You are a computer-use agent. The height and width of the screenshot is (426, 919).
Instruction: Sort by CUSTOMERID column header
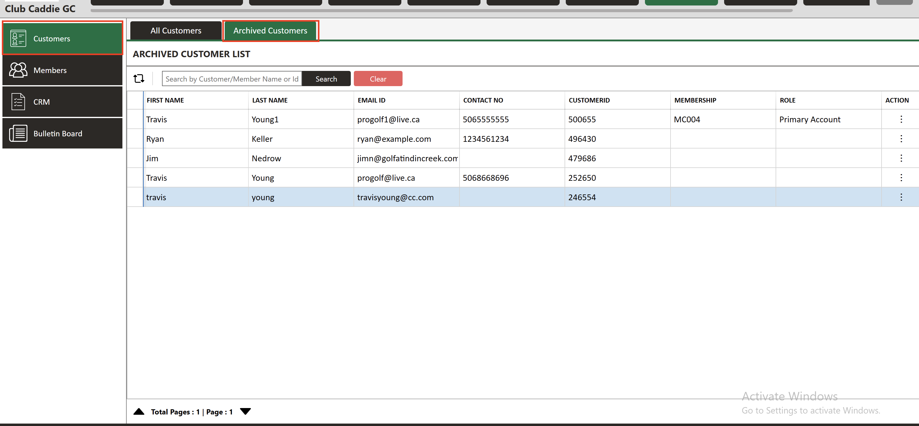click(x=589, y=100)
